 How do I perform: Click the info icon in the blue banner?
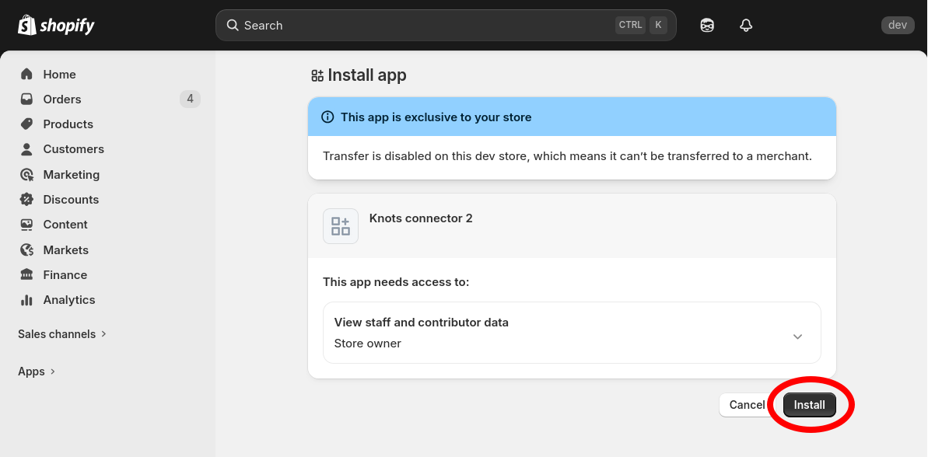[327, 117]
